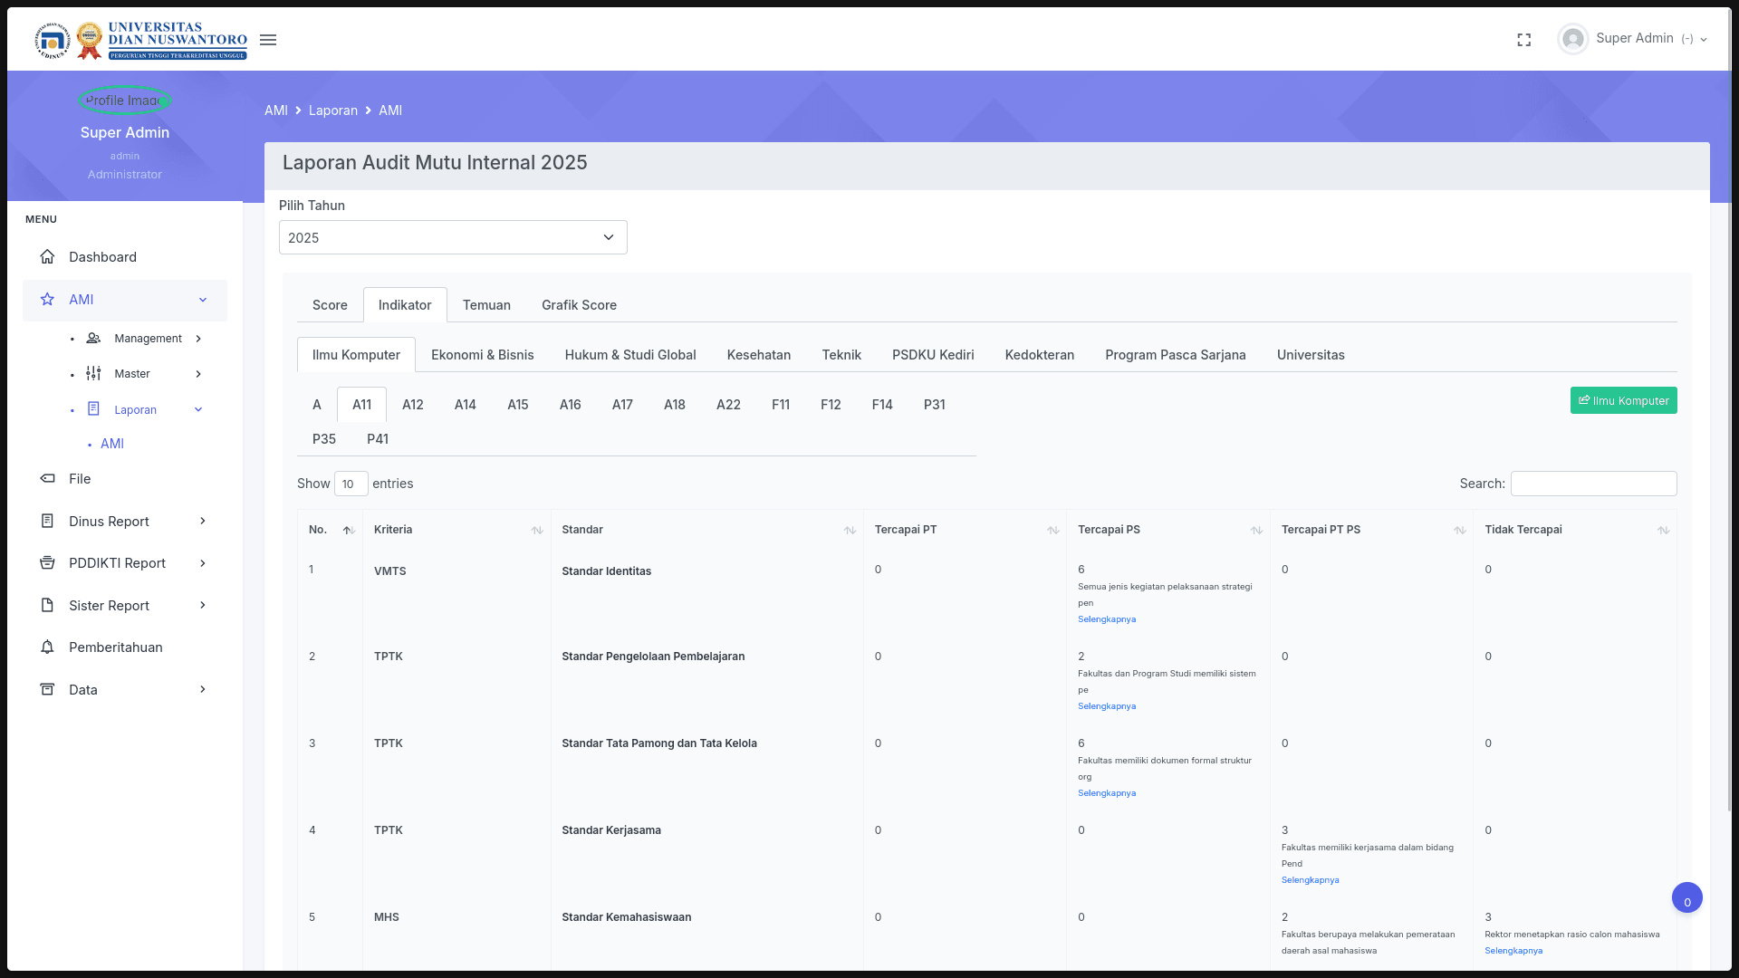
Task: Click the AMI star icon
Action: (48, 300)
